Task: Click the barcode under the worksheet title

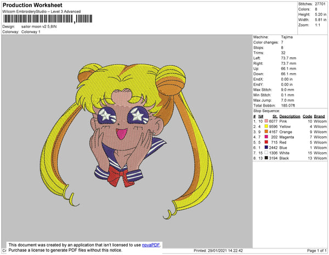Action: (x=48, y=19)
